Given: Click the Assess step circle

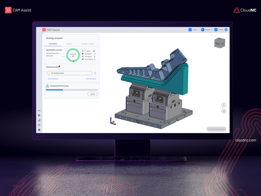Looking at the screenshot, I should tap(190, 30).
